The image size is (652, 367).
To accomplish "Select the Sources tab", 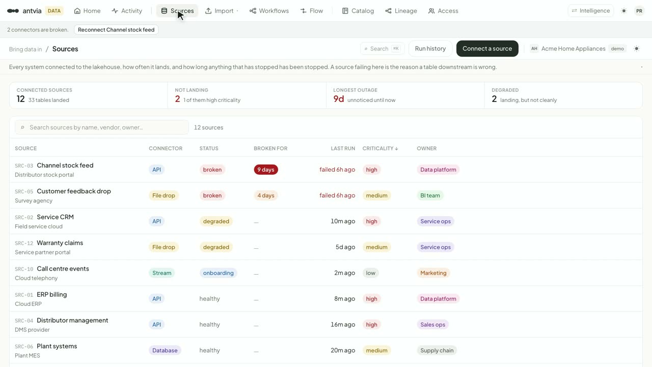I will 177,11.
